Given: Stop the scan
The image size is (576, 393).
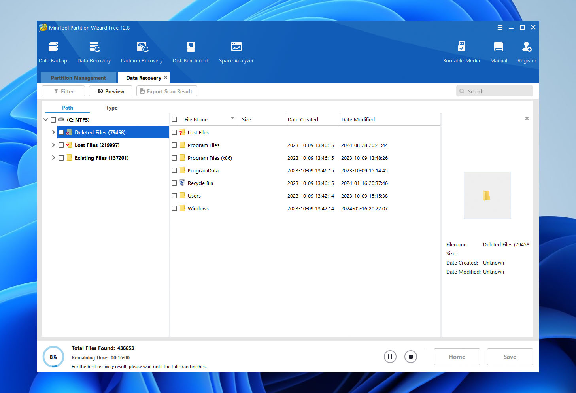Looking at the screenshot, I should 410,357.
